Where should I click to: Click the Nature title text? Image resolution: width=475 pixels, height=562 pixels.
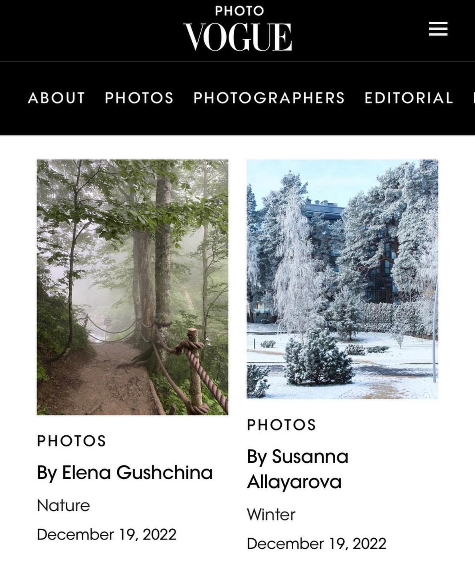pos(63,505)
